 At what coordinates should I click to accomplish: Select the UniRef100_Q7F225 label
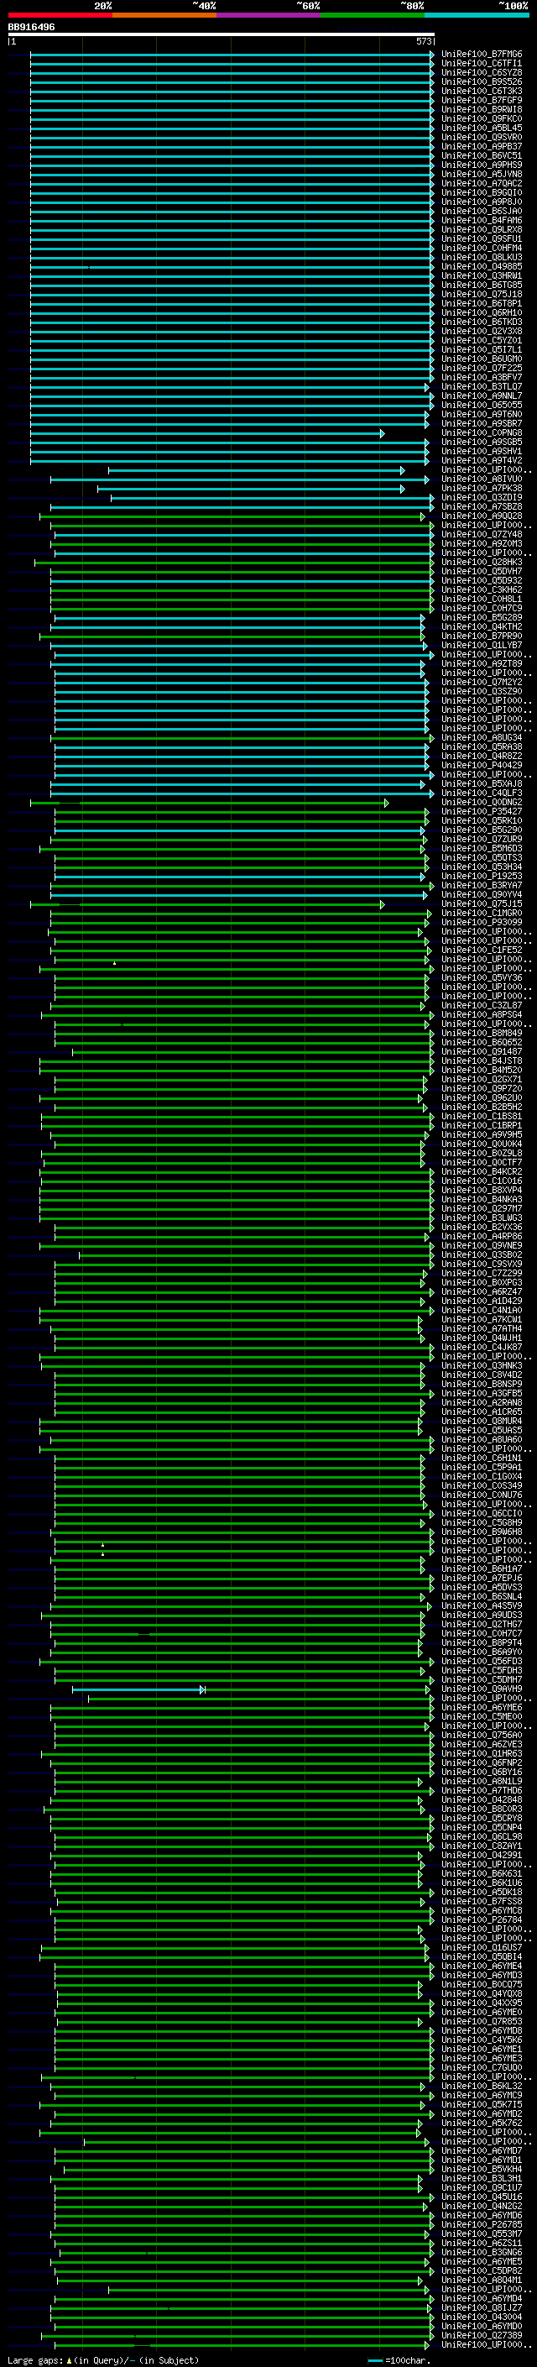pyautogui.click(x=481, y=369)
